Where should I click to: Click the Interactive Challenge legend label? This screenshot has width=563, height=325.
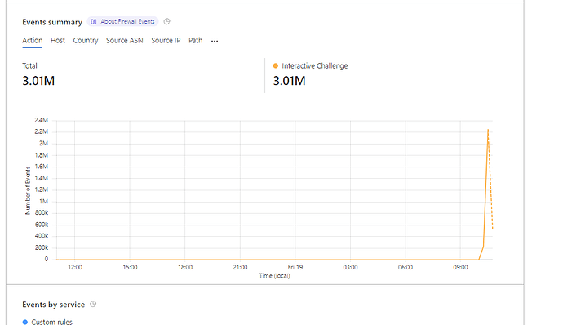tap(315, 66)
